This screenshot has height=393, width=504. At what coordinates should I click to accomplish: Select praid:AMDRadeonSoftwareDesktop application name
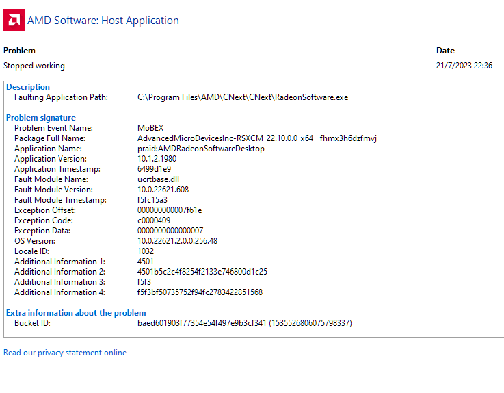point(201,149)
